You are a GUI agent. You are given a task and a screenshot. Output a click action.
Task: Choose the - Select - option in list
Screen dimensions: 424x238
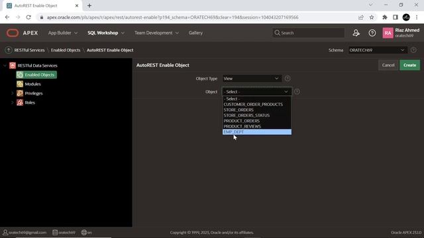(x=257, y=99)
